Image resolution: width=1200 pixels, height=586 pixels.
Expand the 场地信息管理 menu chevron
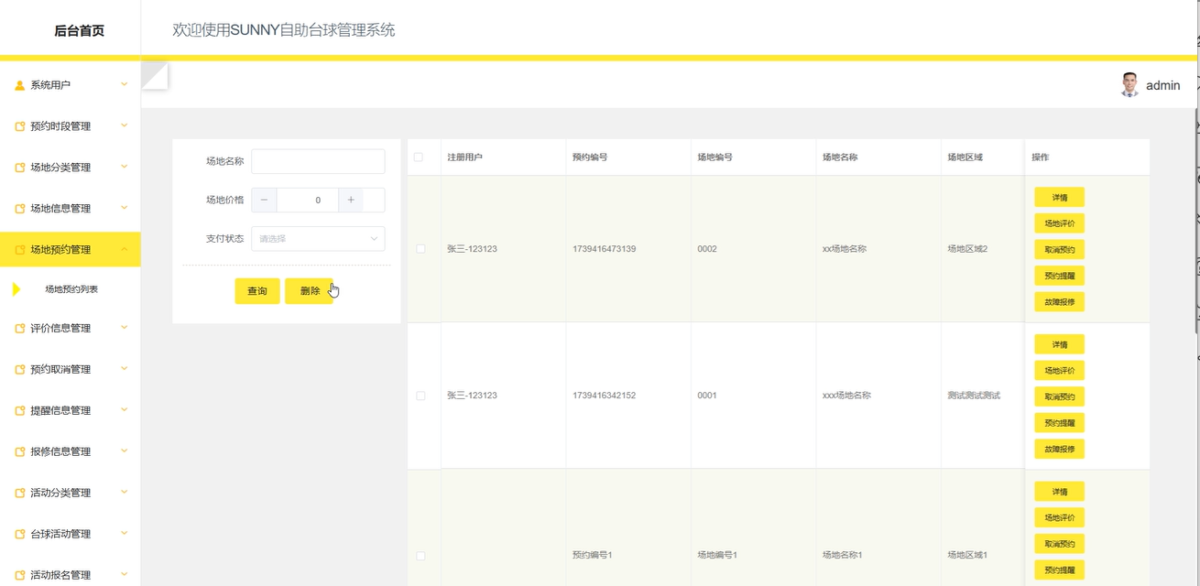tap(125, 208)
